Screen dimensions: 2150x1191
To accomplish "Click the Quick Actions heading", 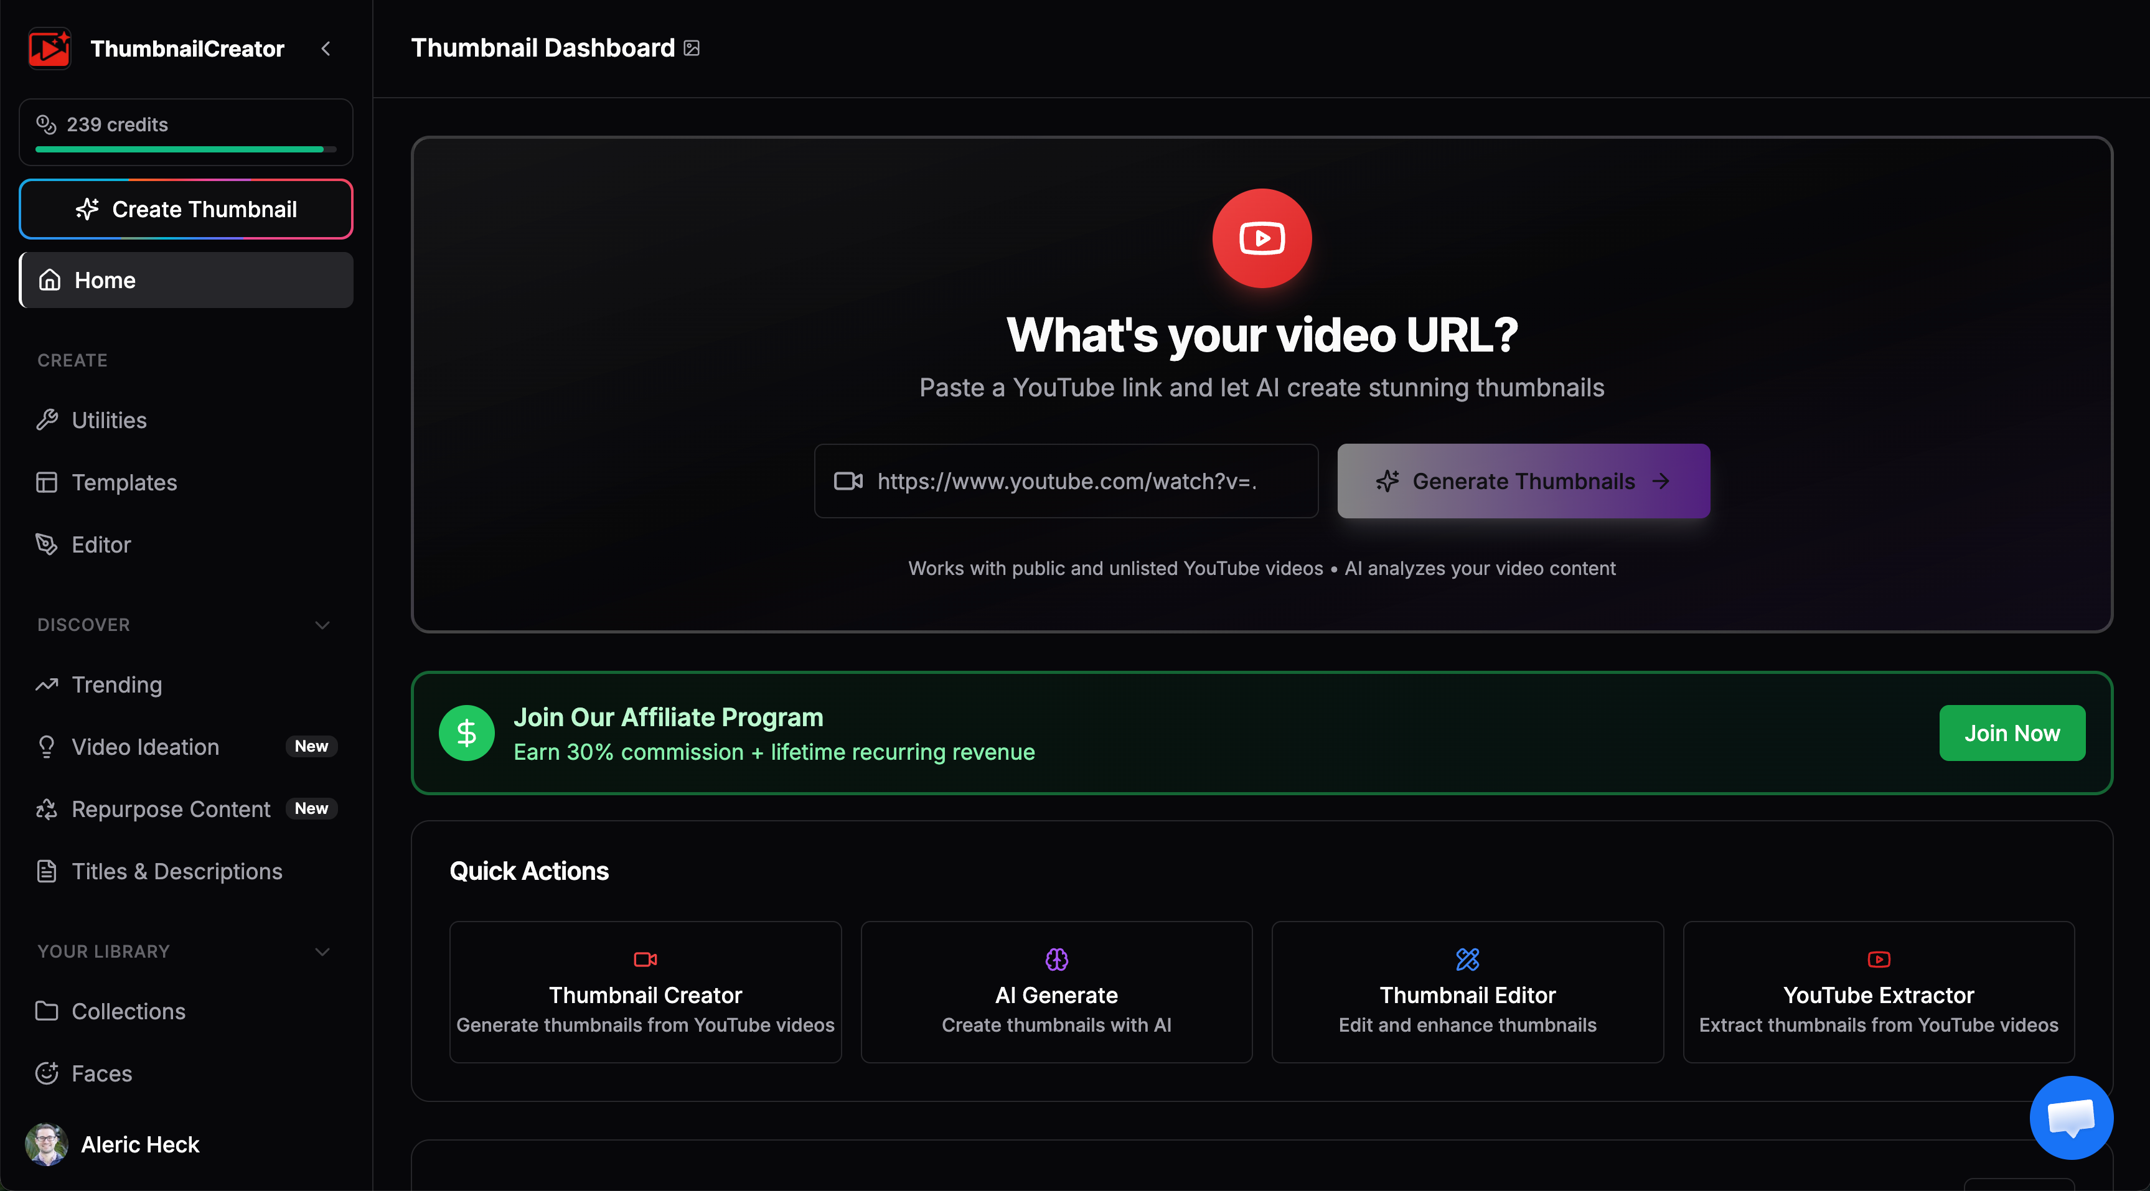I will click(x=529, y=871).
